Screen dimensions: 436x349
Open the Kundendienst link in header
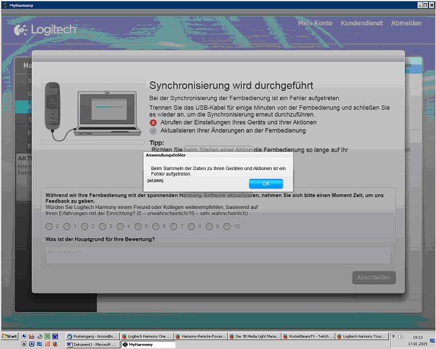pos(362,23)
